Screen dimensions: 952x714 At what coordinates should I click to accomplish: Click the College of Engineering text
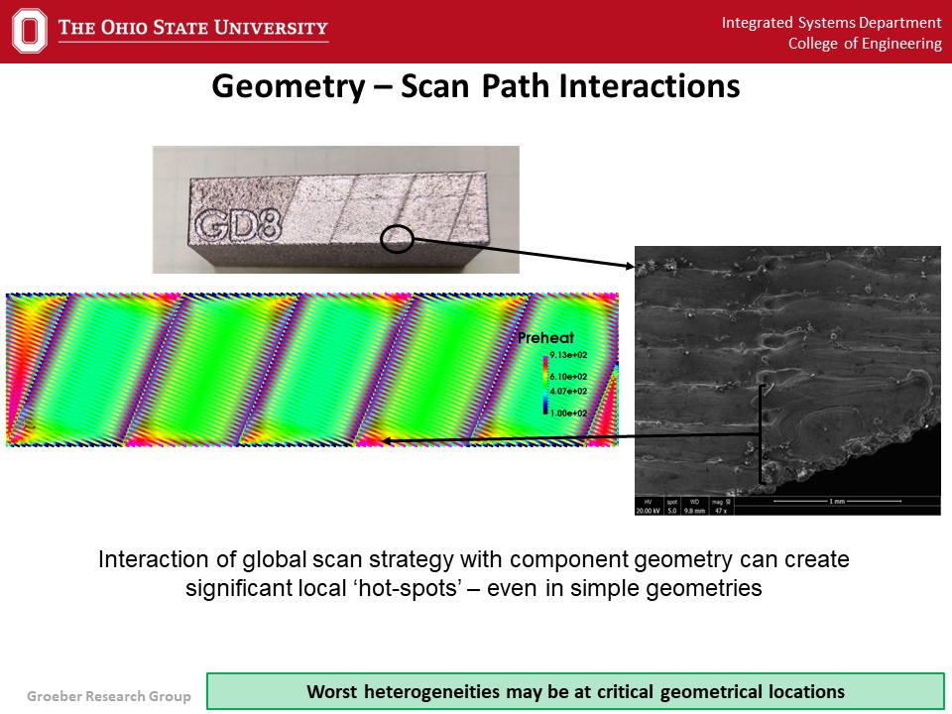point(865,44)
